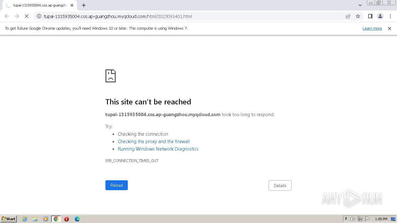Open the Chrome three-dot menu
The width and height of the screenshot is (397, 223).
(390, 16)
